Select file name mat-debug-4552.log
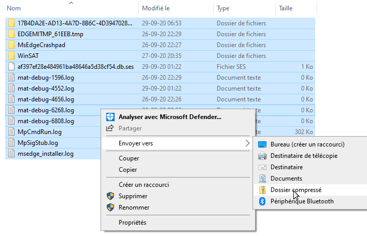This screenshot has height=236, width=367. 46,89
